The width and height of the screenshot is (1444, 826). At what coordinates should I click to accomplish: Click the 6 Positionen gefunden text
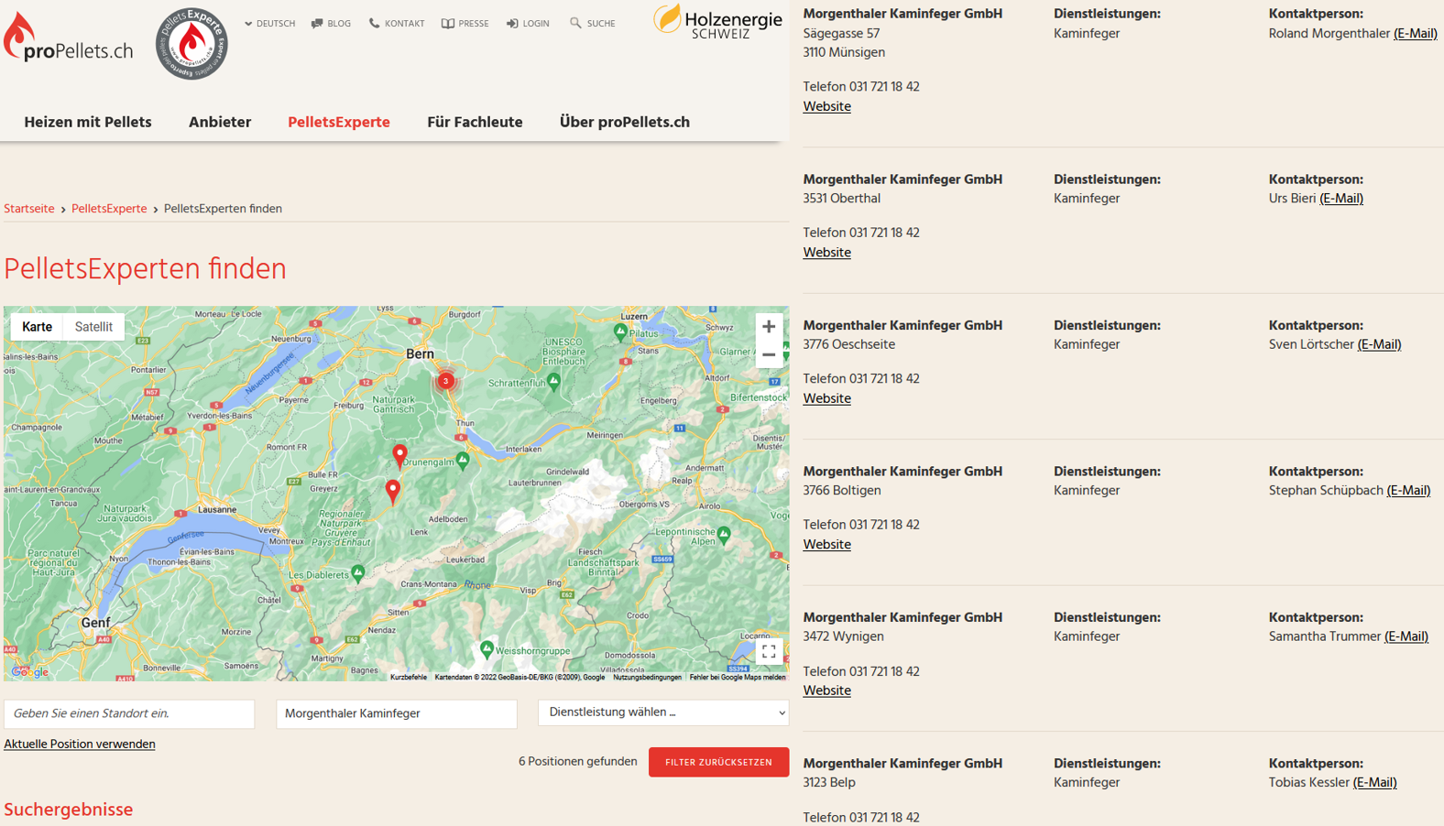pos(578,762)
